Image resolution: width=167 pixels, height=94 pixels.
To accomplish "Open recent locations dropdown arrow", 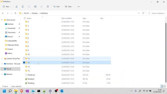I will click(11, 13).
